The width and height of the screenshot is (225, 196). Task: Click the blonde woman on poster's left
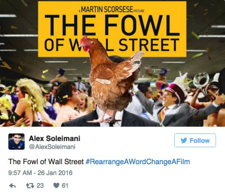pyautogui.click(x=27, y=100)
